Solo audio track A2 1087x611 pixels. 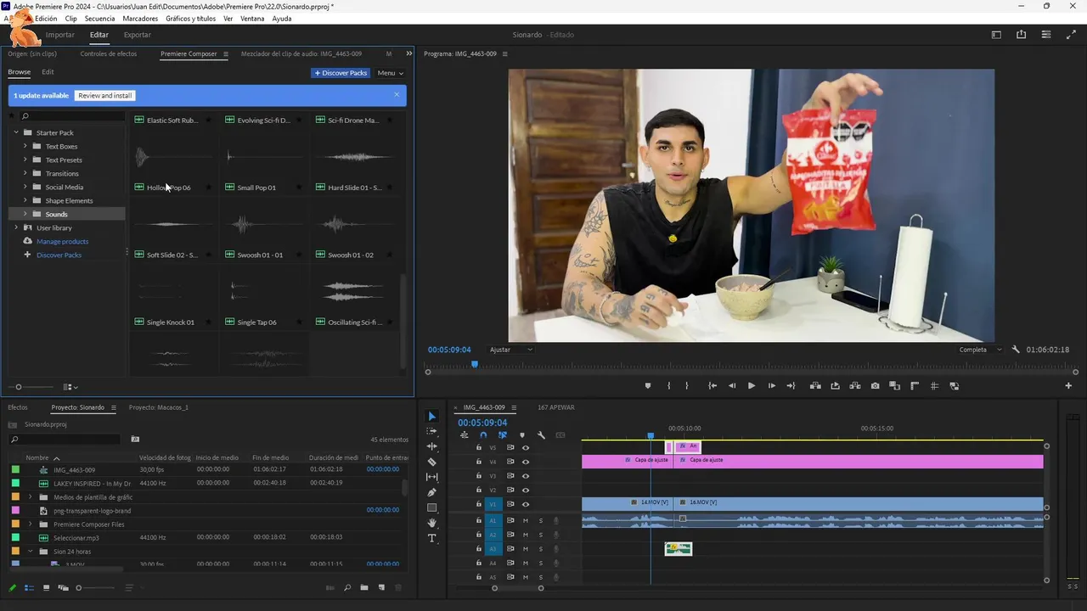[540, 535]
